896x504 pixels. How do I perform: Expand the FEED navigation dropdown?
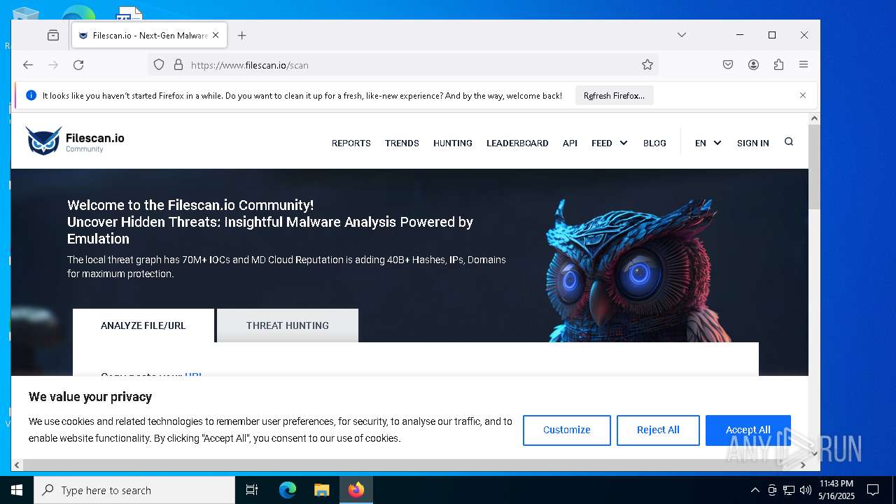[609, 143]
